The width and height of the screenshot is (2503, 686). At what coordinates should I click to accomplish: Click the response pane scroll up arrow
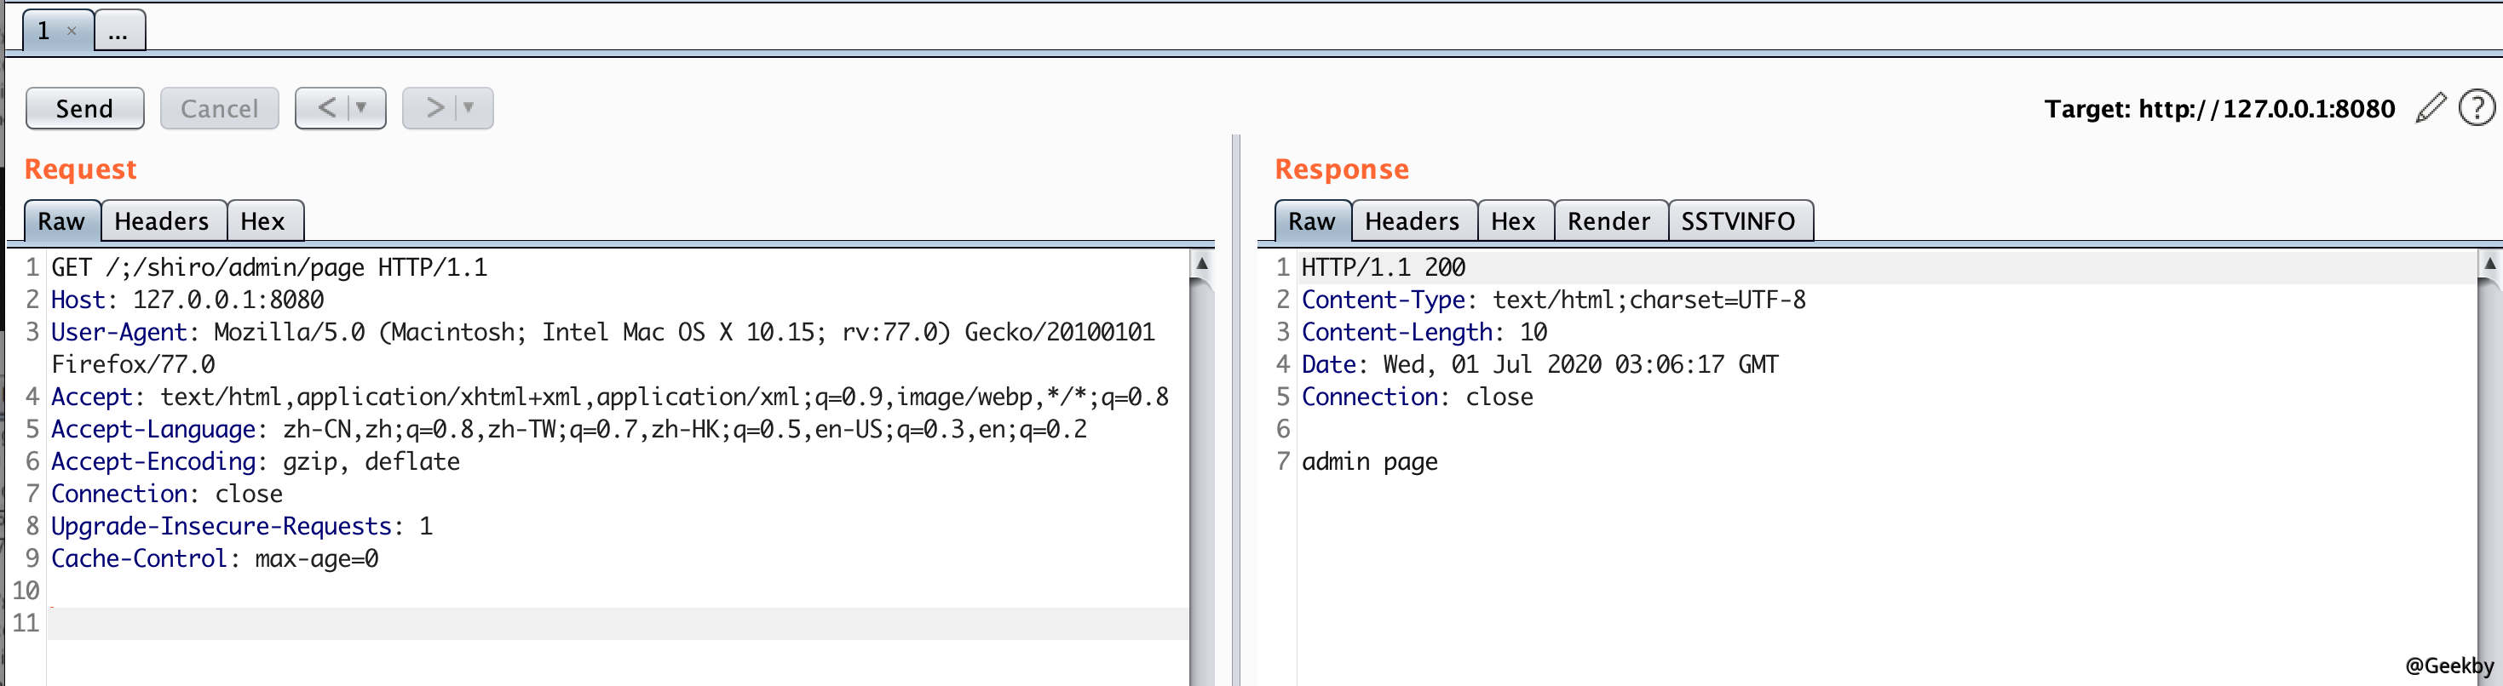pyautogui.click(x=2489, y=263)
